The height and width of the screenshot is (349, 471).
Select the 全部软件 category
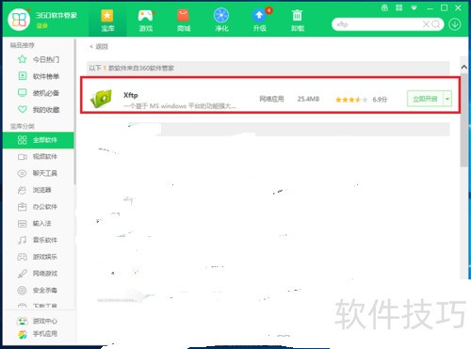point(39,140)
